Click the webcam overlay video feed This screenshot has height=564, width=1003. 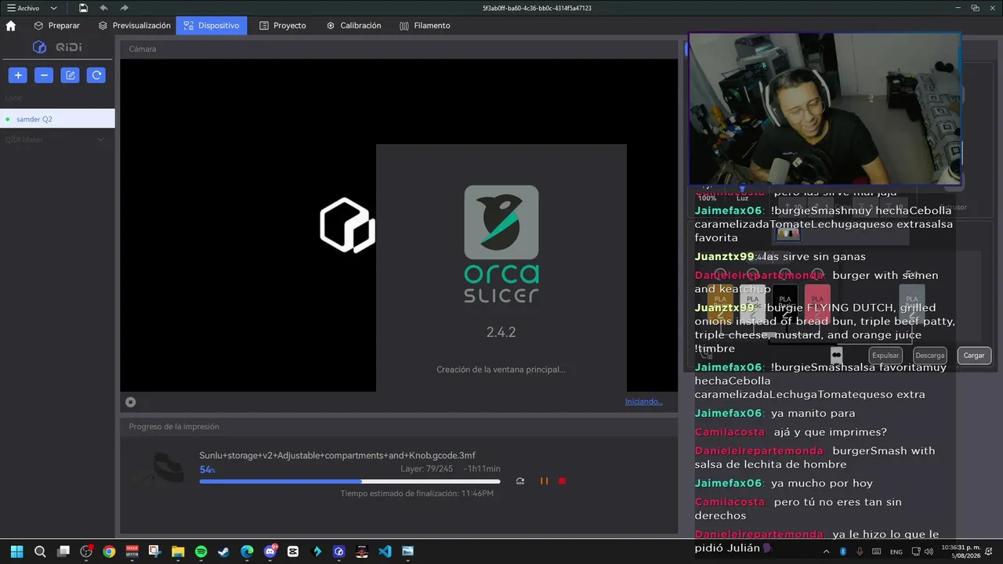(x=824, y=108)
